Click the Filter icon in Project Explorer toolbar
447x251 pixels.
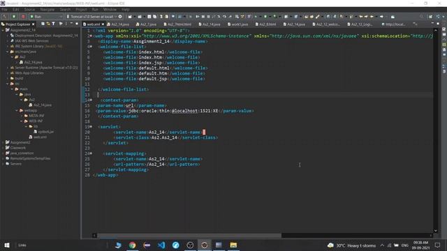(53, 24)
